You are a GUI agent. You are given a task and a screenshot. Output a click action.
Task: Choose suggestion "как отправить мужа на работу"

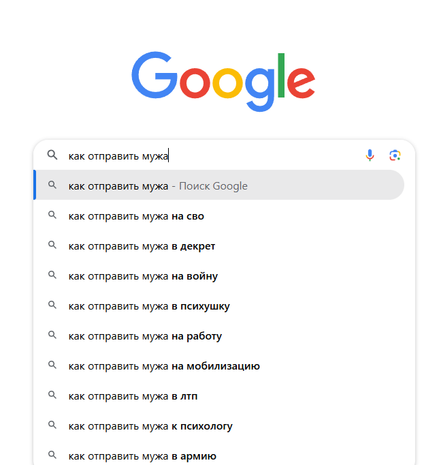(x=145, y=336)
